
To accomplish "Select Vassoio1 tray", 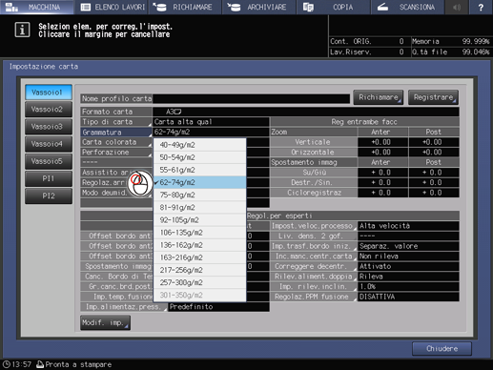I will click(x=49, y=92).
